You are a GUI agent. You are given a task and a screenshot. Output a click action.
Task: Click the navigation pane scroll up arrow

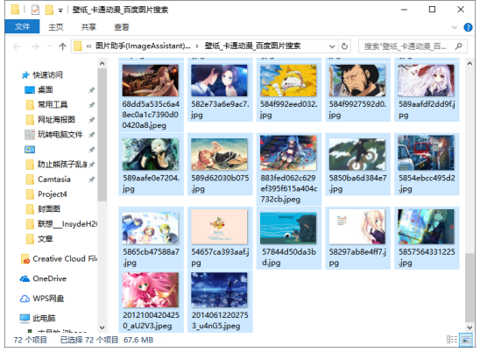click(x=102, y=64)
